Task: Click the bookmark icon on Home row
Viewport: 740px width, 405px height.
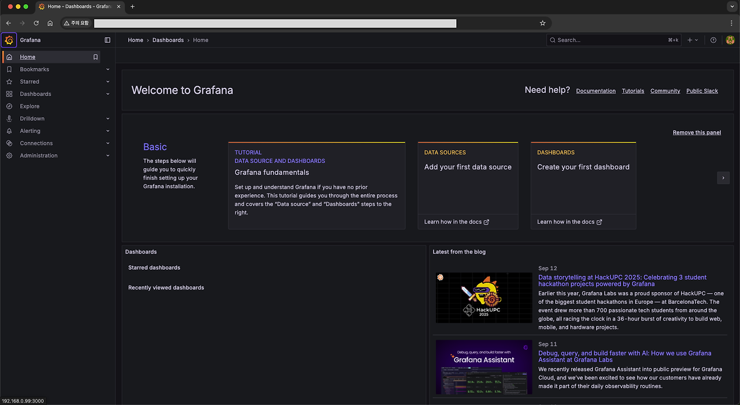Action: point(95,57)
